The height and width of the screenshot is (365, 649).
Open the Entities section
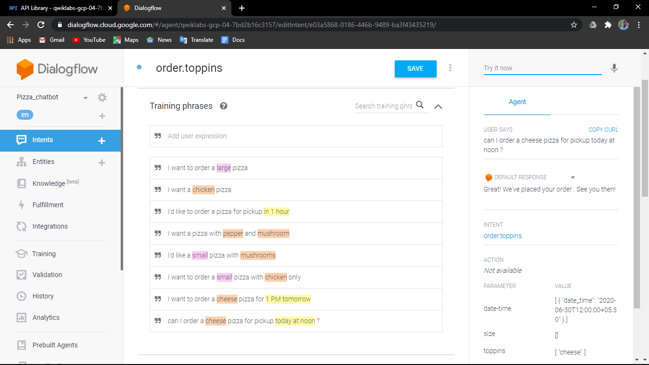(x=42, y=162)
